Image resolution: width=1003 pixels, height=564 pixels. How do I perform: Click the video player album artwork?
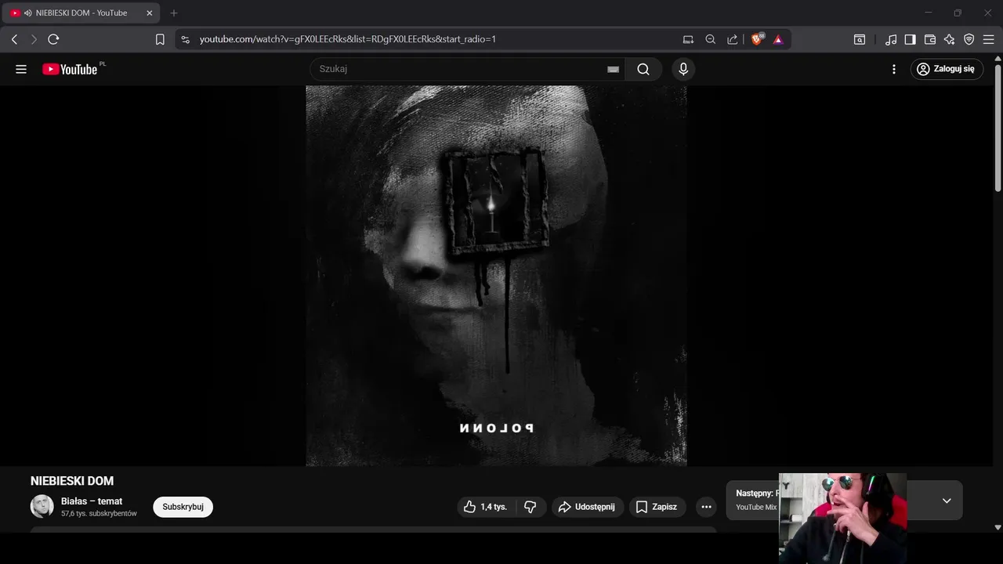tap(496, 276)
